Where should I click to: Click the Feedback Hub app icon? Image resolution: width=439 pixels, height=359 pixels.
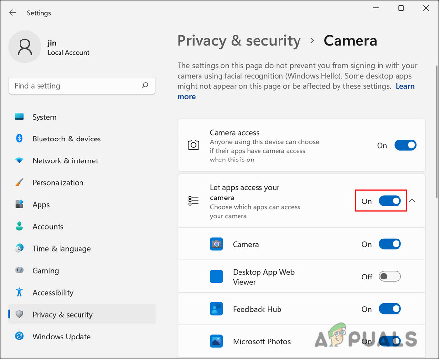[x=216, y=309]
